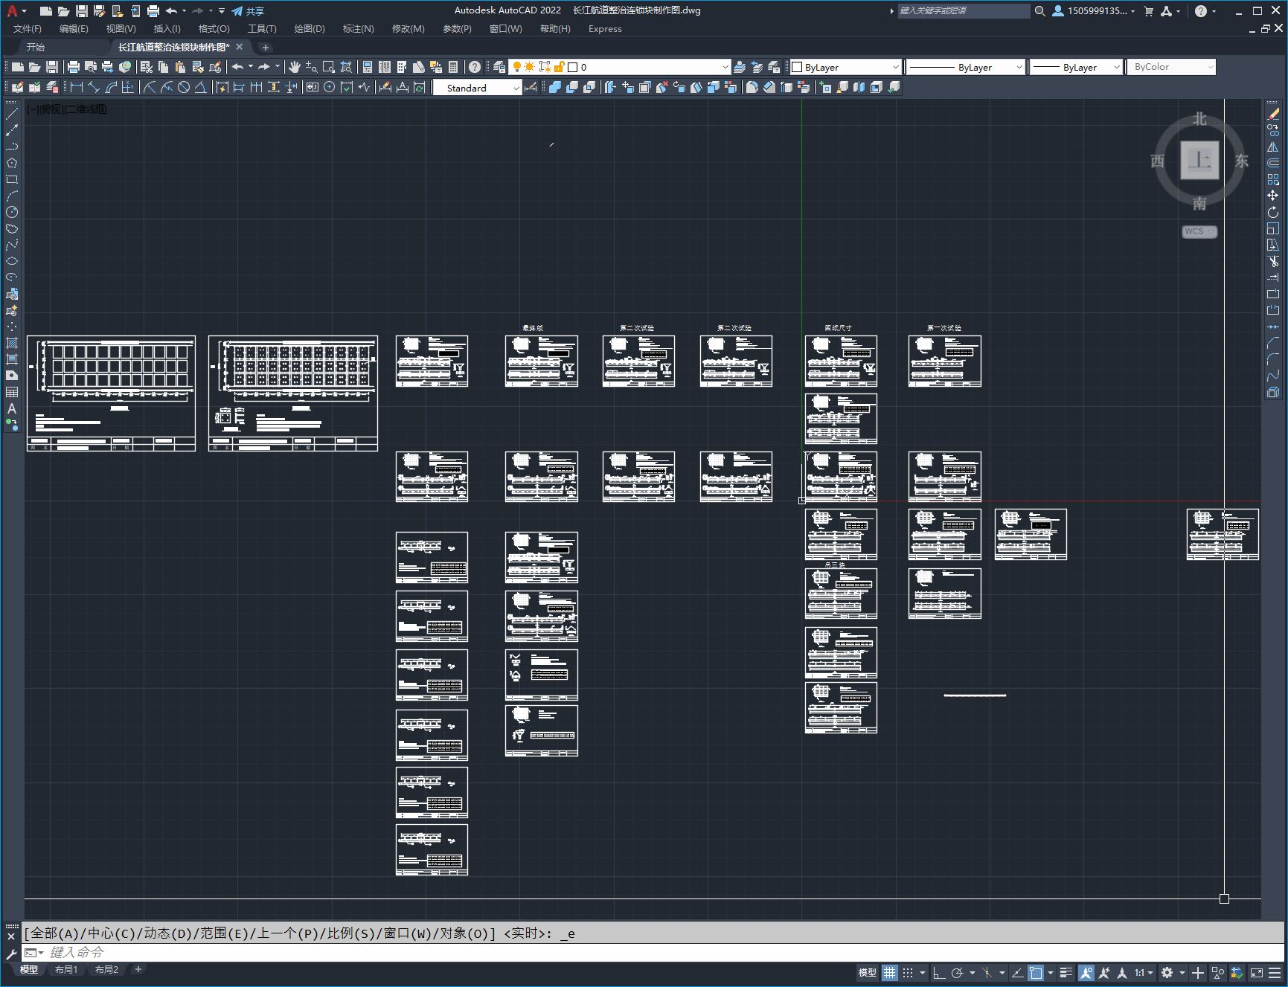Click the Move modify tool
The width and height of the screenshot is (1288, 987).
[1273, 196]
